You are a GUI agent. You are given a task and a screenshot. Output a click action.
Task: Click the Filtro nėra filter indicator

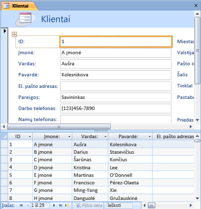click(x=88, y=205)
